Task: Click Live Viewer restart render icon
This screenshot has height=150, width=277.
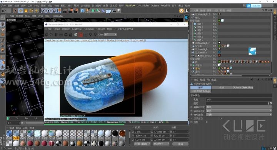Action: [x=51, y=35]
